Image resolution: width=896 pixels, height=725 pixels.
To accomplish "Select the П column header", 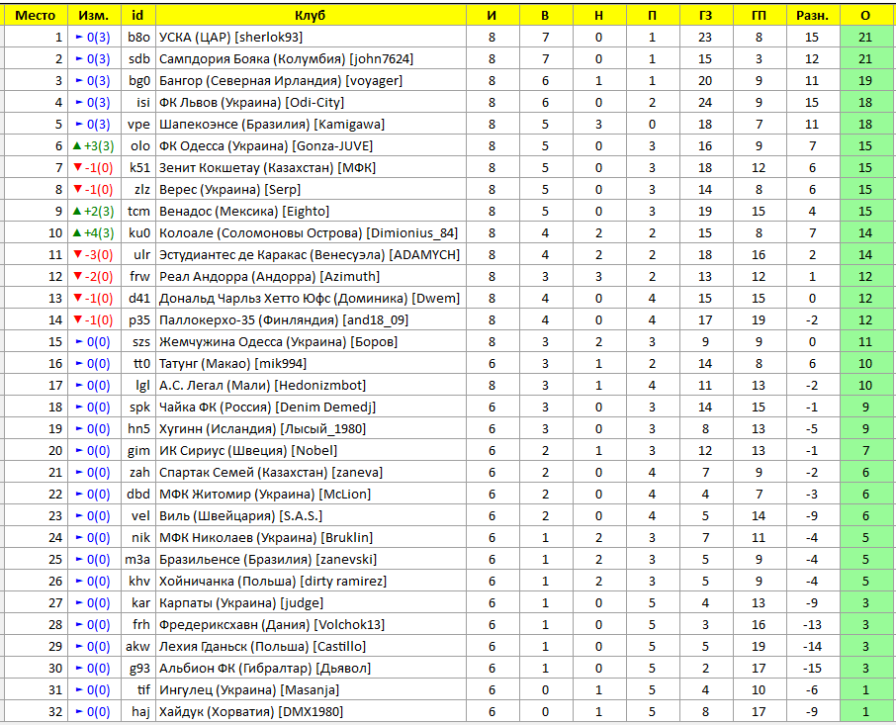I will coord(653,16).
